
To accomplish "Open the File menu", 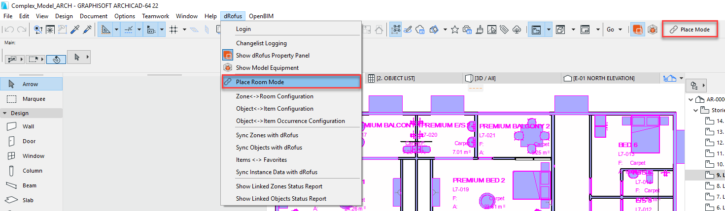I will (8, 16).
